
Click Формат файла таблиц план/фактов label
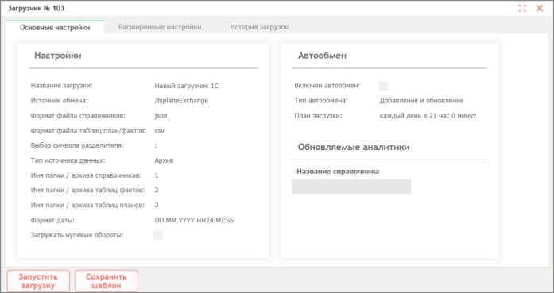point(88,130)
